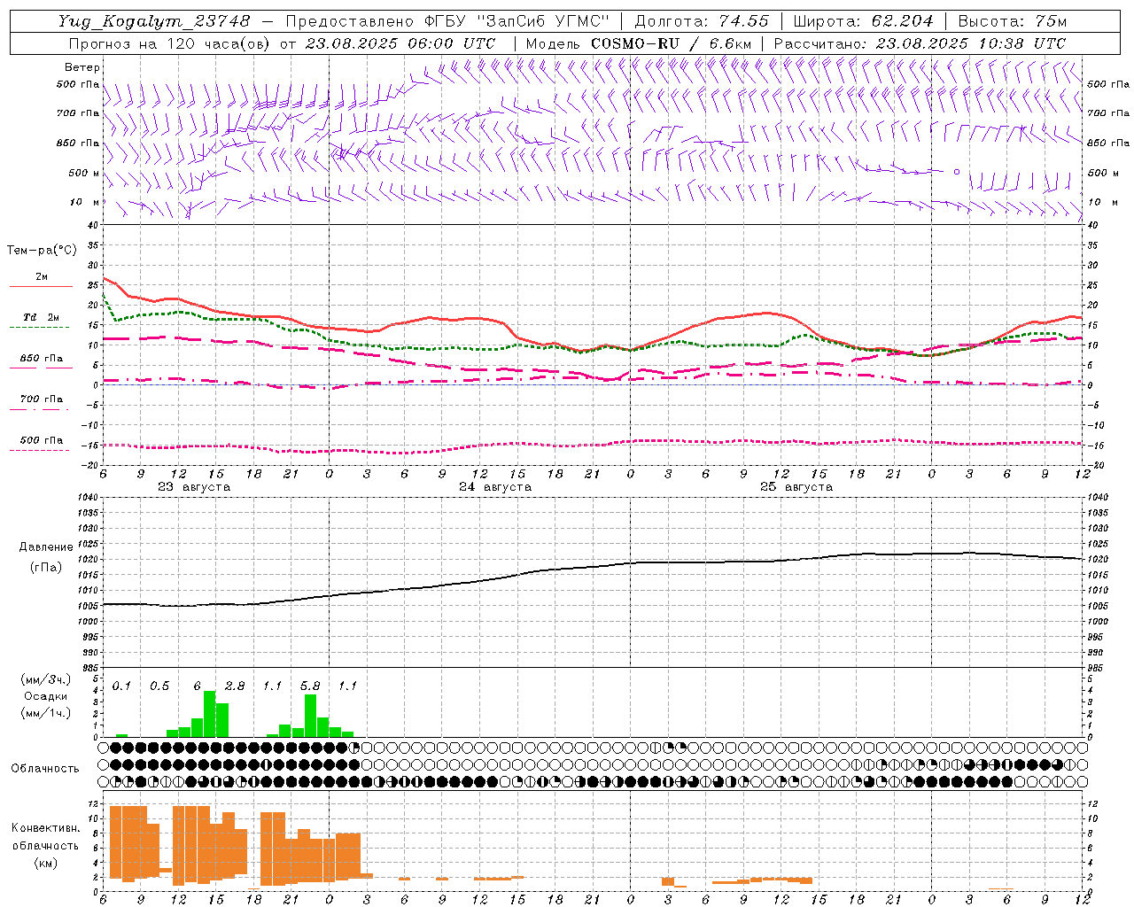Click the right-side 850 гПа wind level label

1108,143
